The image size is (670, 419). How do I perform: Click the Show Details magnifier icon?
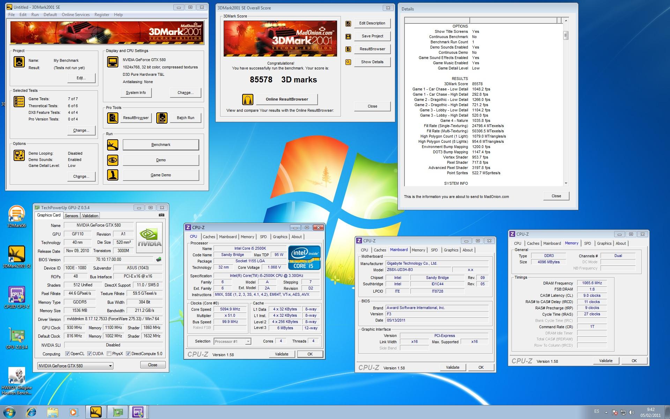coord(348,62)
